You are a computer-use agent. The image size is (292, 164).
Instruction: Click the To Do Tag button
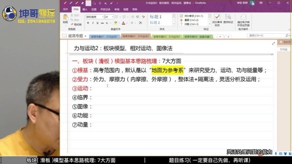(217, 19)
